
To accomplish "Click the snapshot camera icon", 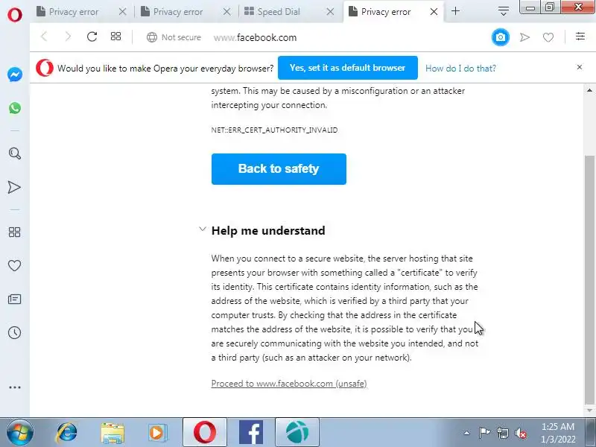I will pos(500,37).
